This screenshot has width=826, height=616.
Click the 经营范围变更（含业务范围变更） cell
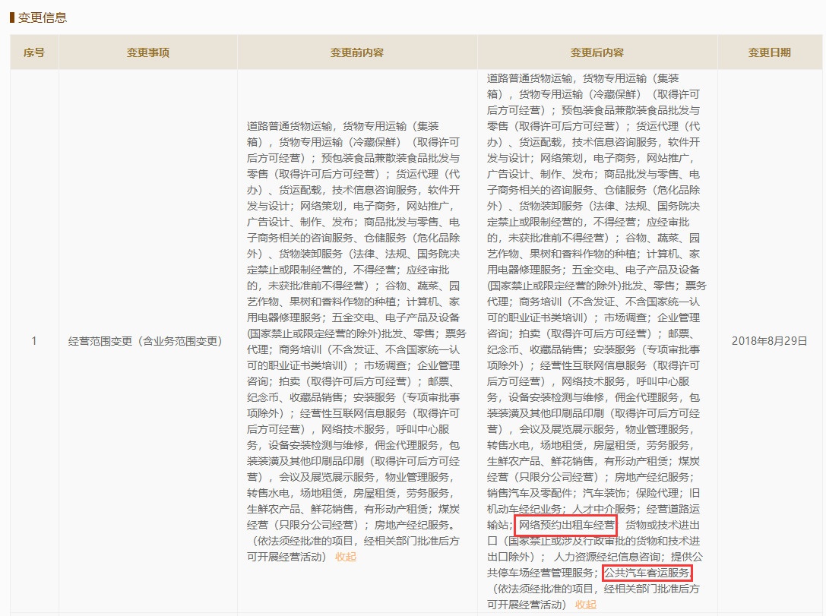[145, 341]
